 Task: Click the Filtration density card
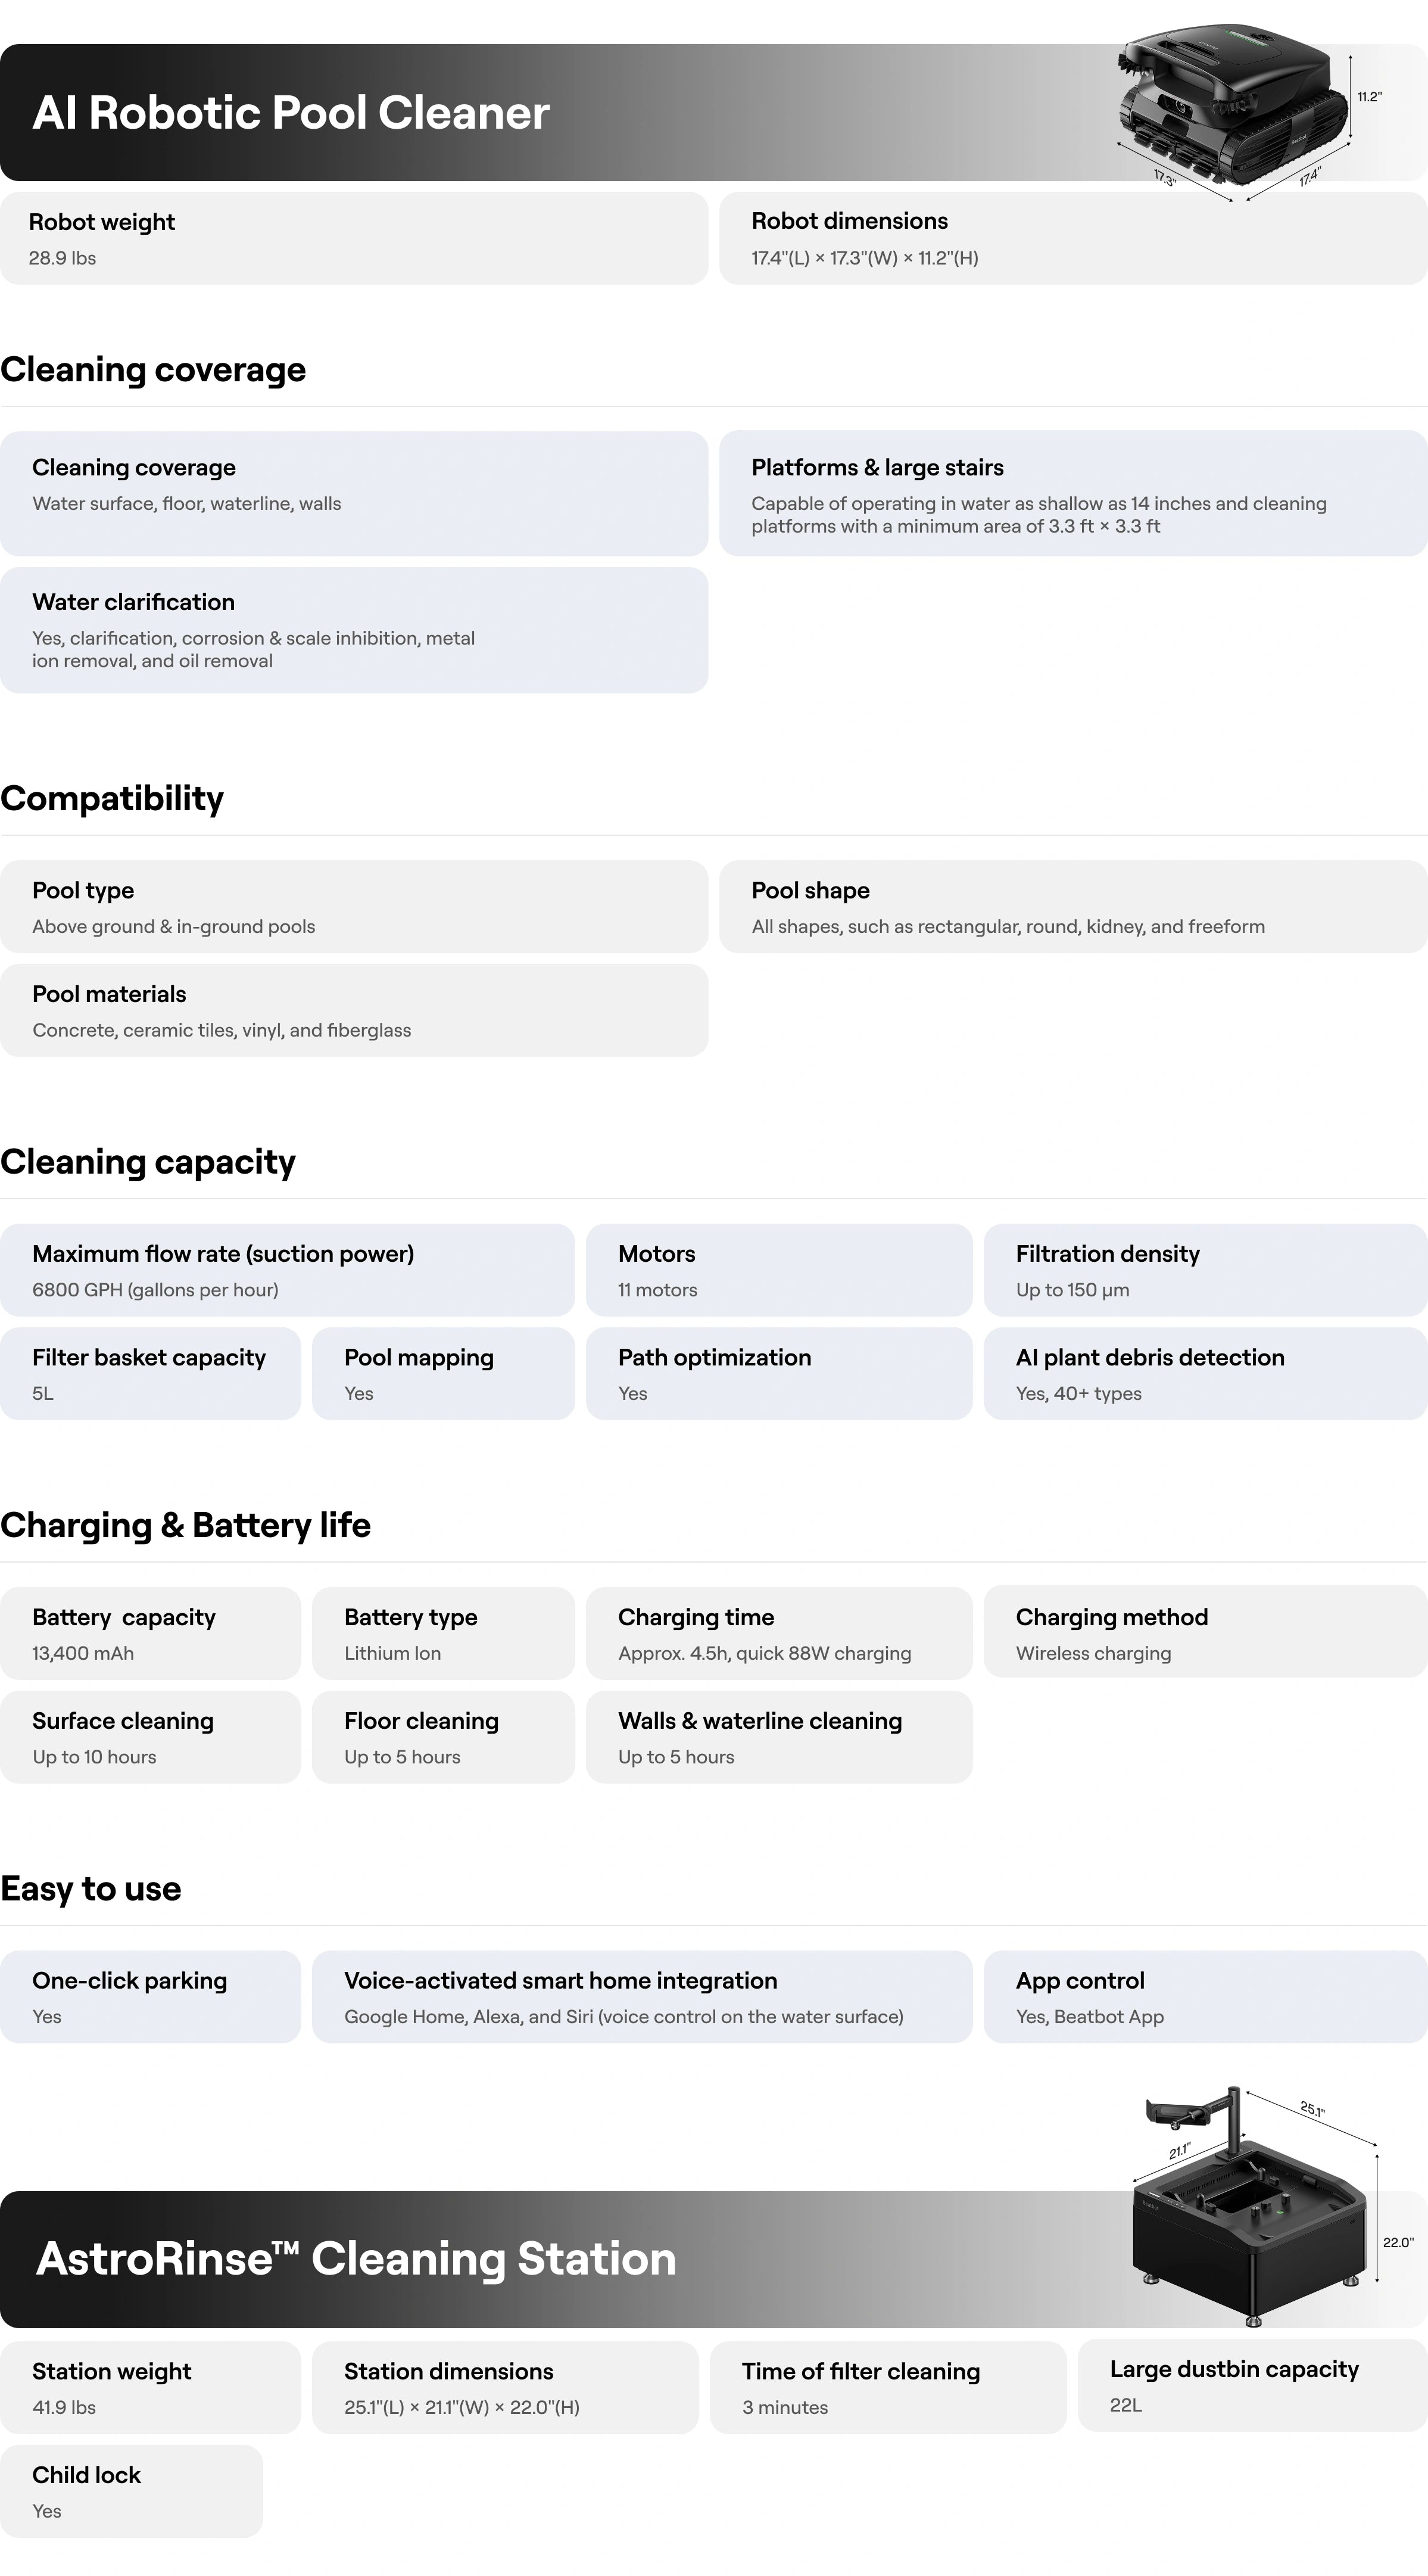click(1205, 1270)
